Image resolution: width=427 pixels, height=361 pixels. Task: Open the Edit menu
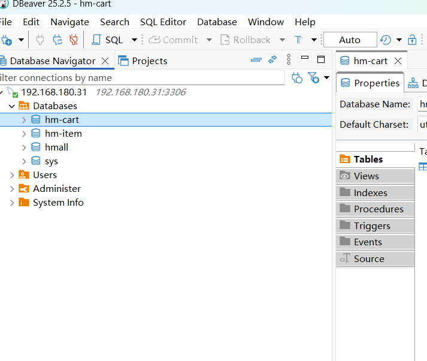pyautogui.click(x=31, y=22)
